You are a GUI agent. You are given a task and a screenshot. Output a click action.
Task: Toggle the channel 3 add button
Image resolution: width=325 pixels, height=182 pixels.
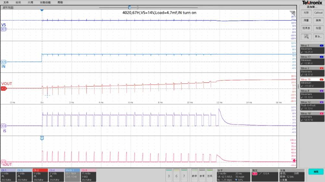tap(169, 175)
